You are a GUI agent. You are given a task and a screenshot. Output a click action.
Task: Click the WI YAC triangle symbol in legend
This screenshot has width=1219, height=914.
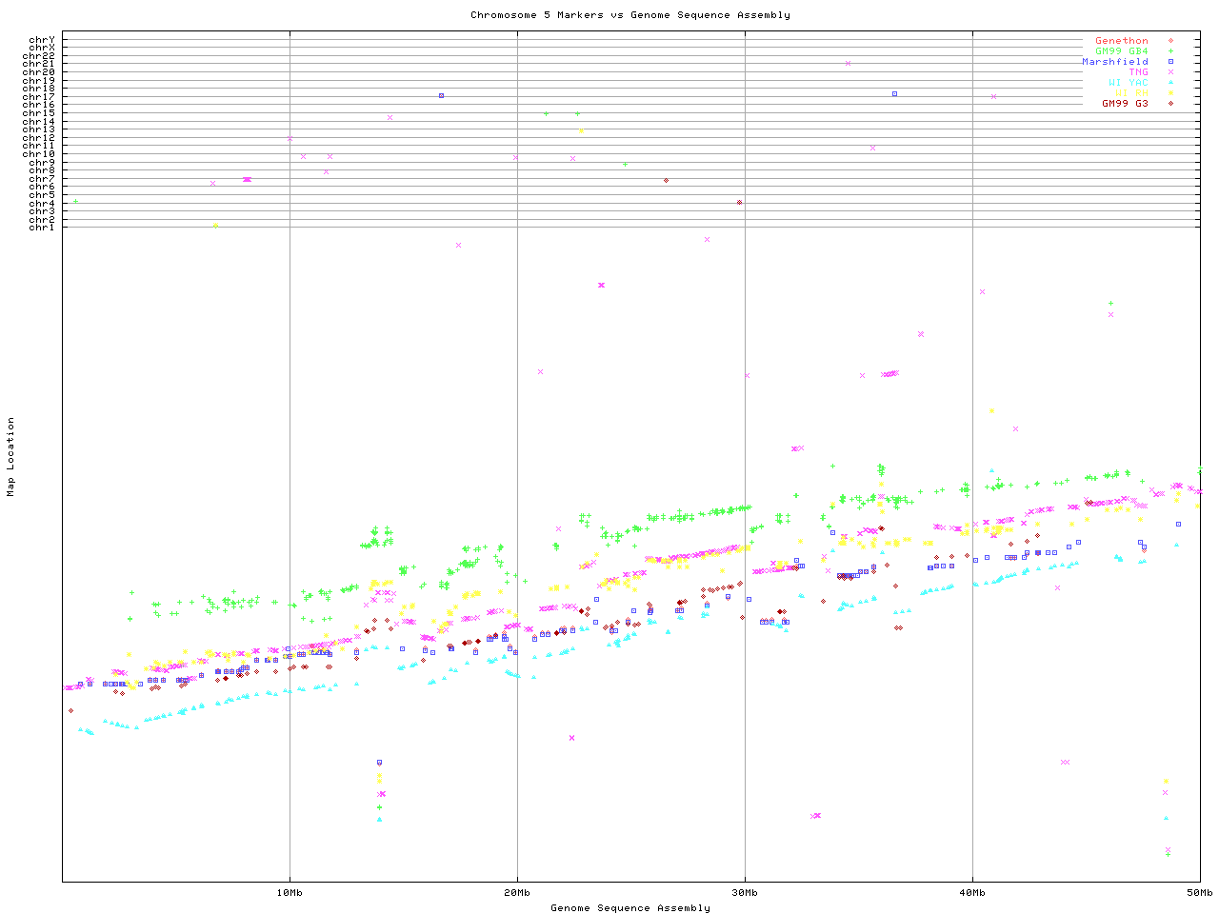[x=1170, y=83]
